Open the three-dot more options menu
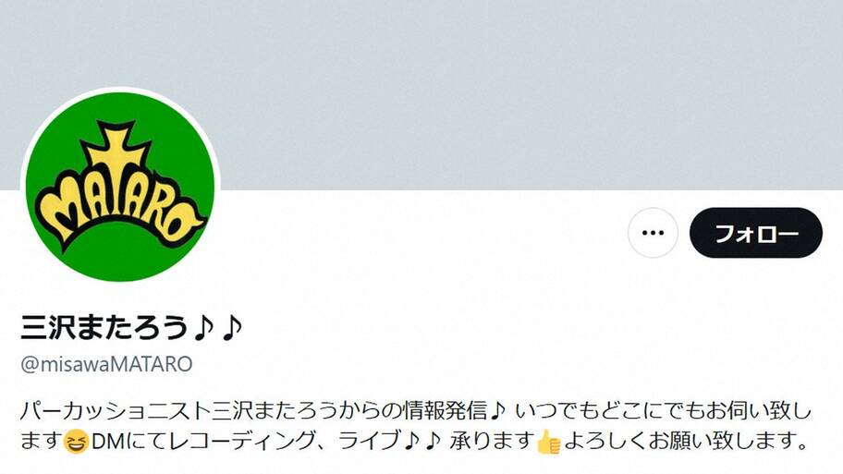 tap(653, 233)
